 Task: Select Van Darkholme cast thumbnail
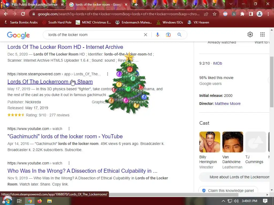coord(233,142)
